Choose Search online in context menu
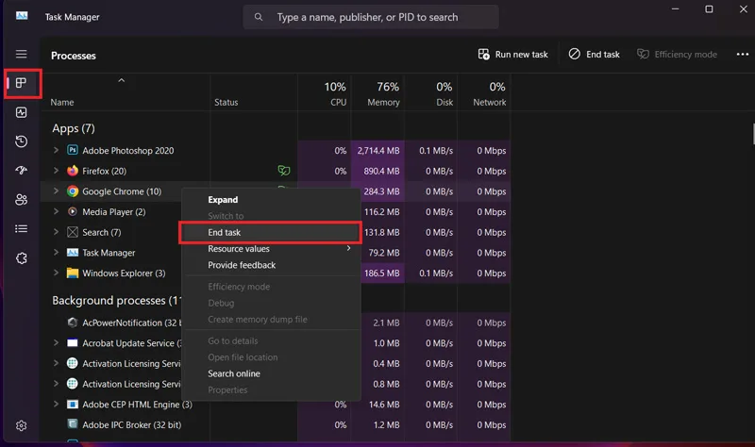755x447 pixels. click(271, 373)
